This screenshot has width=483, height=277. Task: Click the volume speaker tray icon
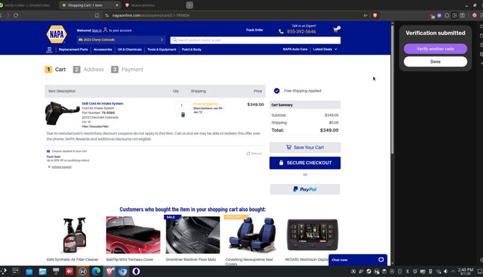click(x=445, y=271)
